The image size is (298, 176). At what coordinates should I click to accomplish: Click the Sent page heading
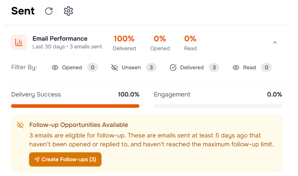click(x=23, y=11)
